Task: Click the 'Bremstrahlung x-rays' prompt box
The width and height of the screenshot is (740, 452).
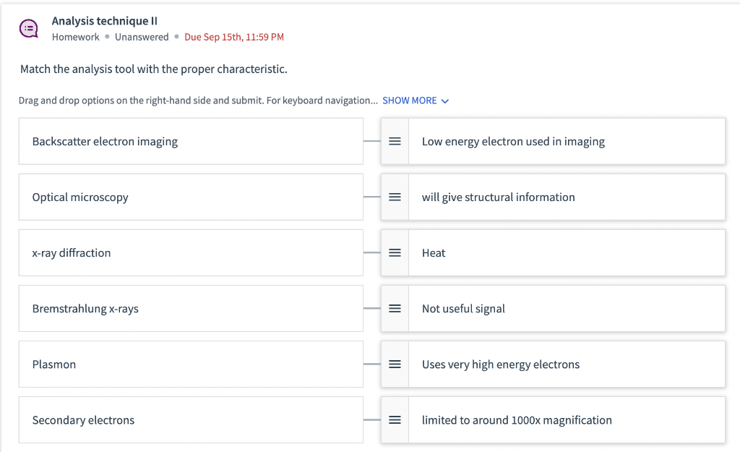Action: 191,309
